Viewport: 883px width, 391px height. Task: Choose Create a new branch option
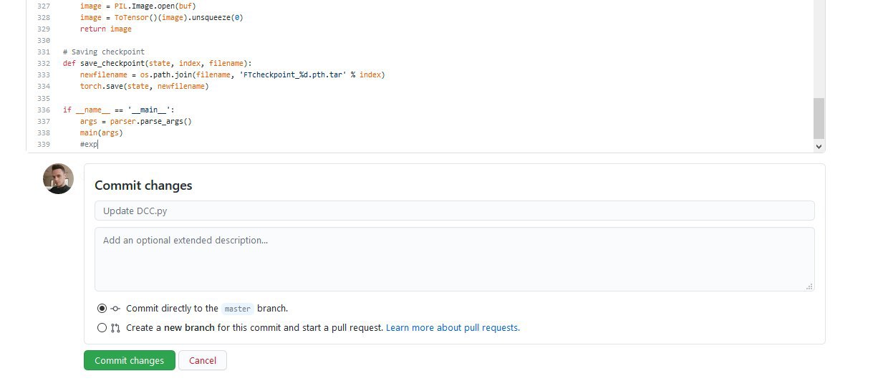click(x=102, y=328)
